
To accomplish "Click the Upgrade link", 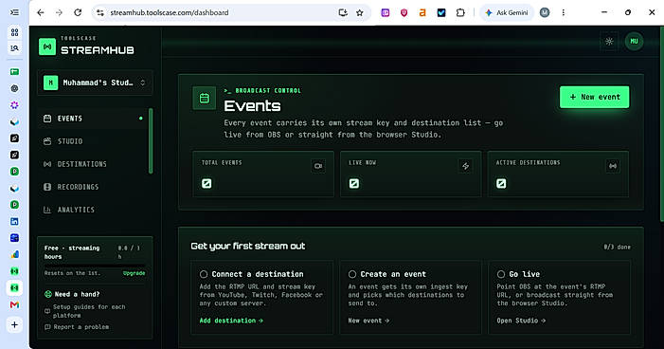I will coord(134,273).
